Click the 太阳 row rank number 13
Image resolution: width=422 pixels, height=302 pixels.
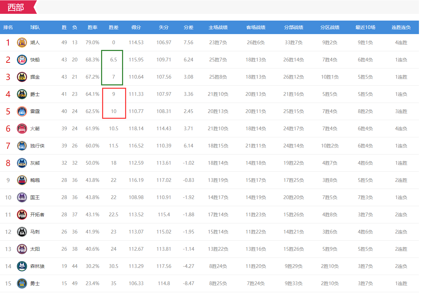click(x=8, y=249)
